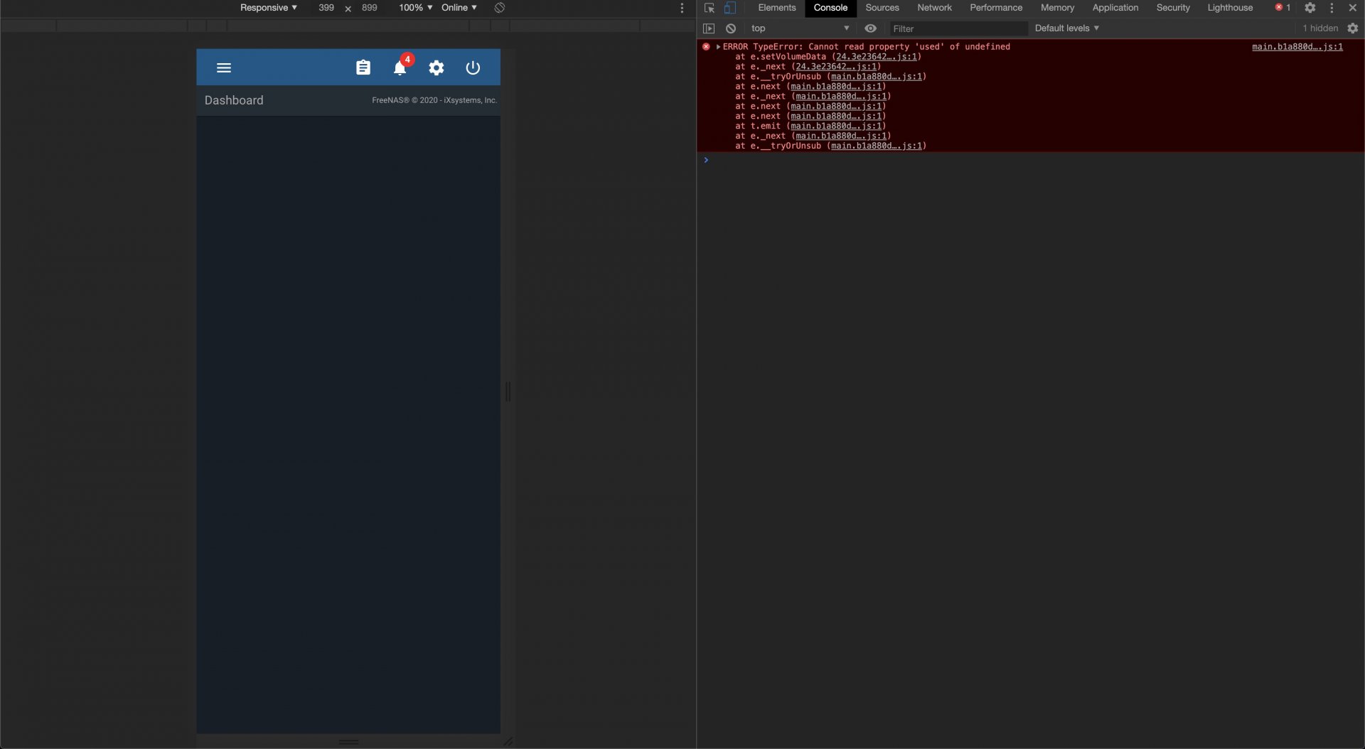Open the Application tab

(1115, 8)
